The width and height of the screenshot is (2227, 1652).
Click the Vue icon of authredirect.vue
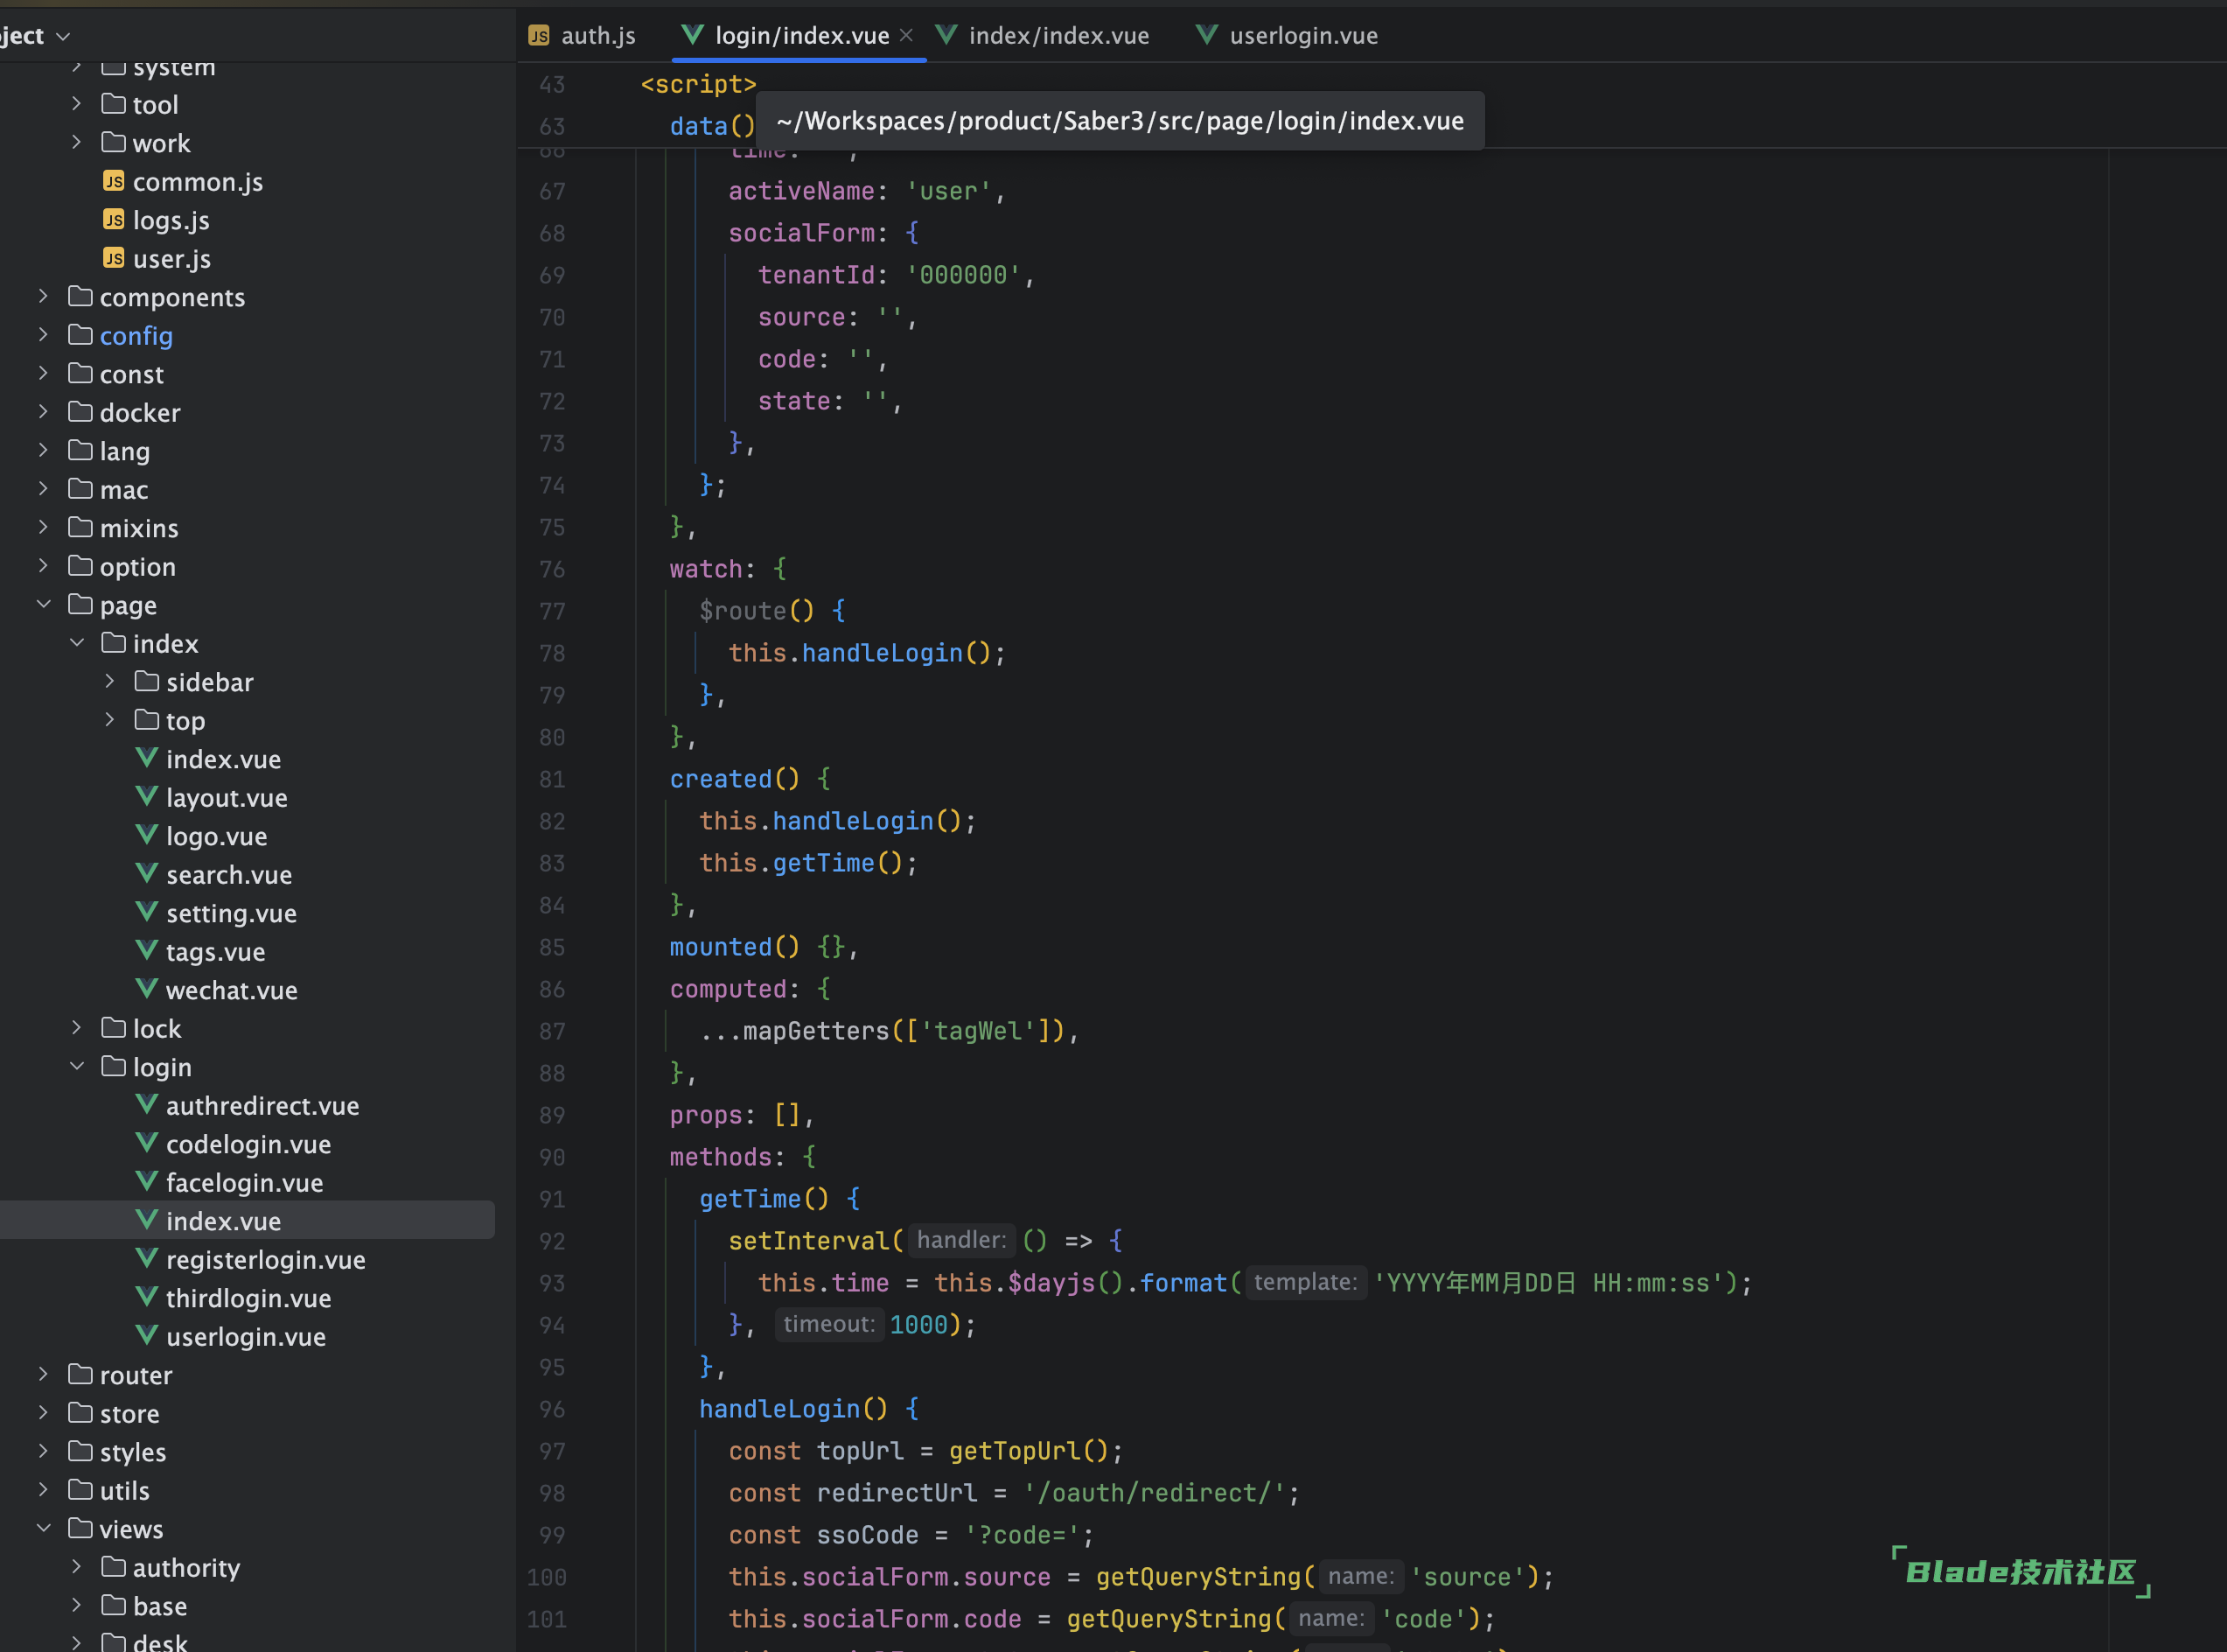coord(147,1105)
